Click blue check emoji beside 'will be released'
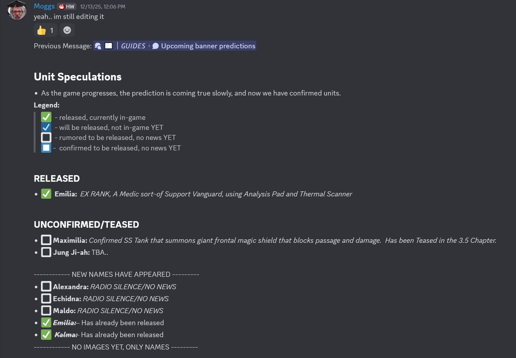 click(x=46, y=127)
